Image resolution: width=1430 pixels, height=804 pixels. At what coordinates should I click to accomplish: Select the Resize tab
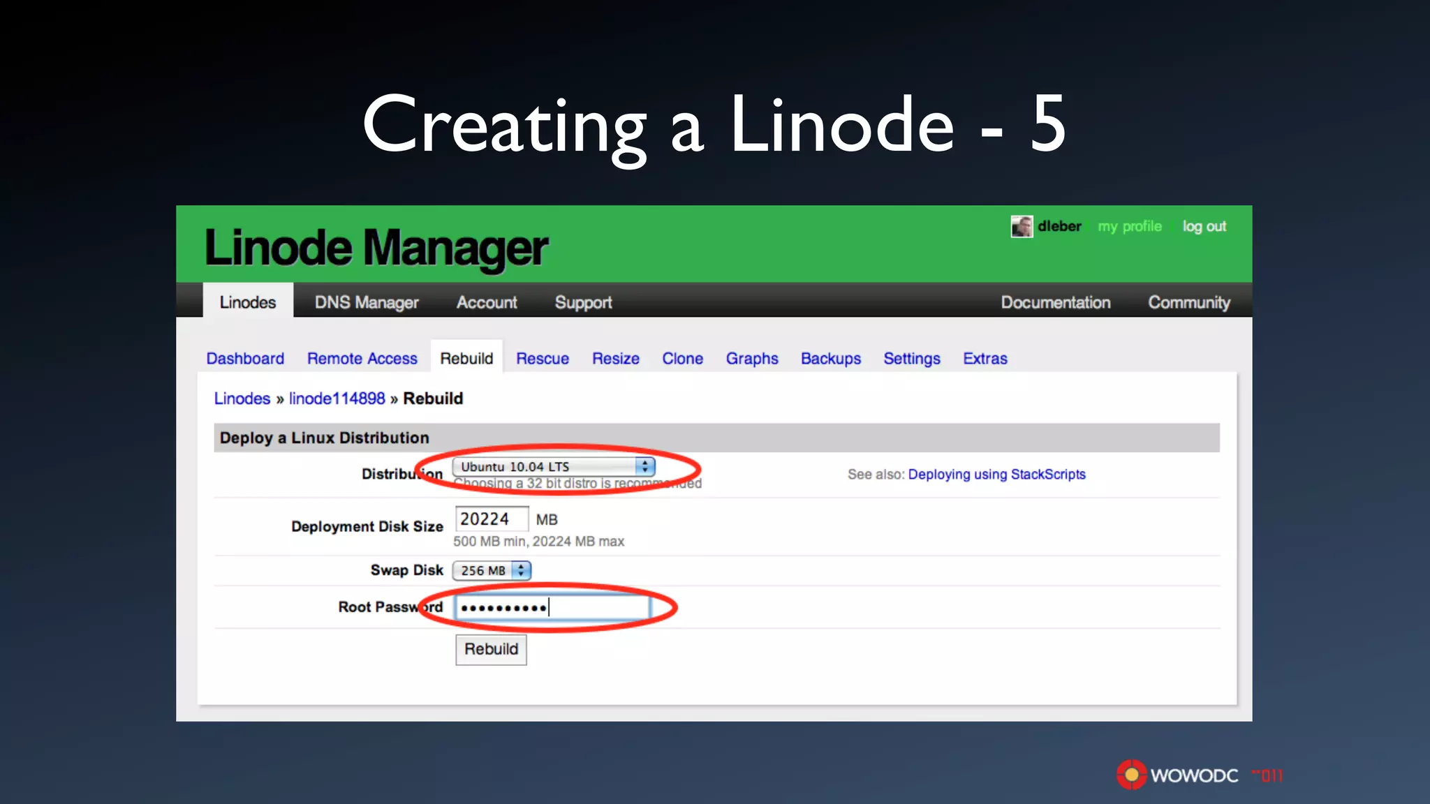[x=615, y=359]
